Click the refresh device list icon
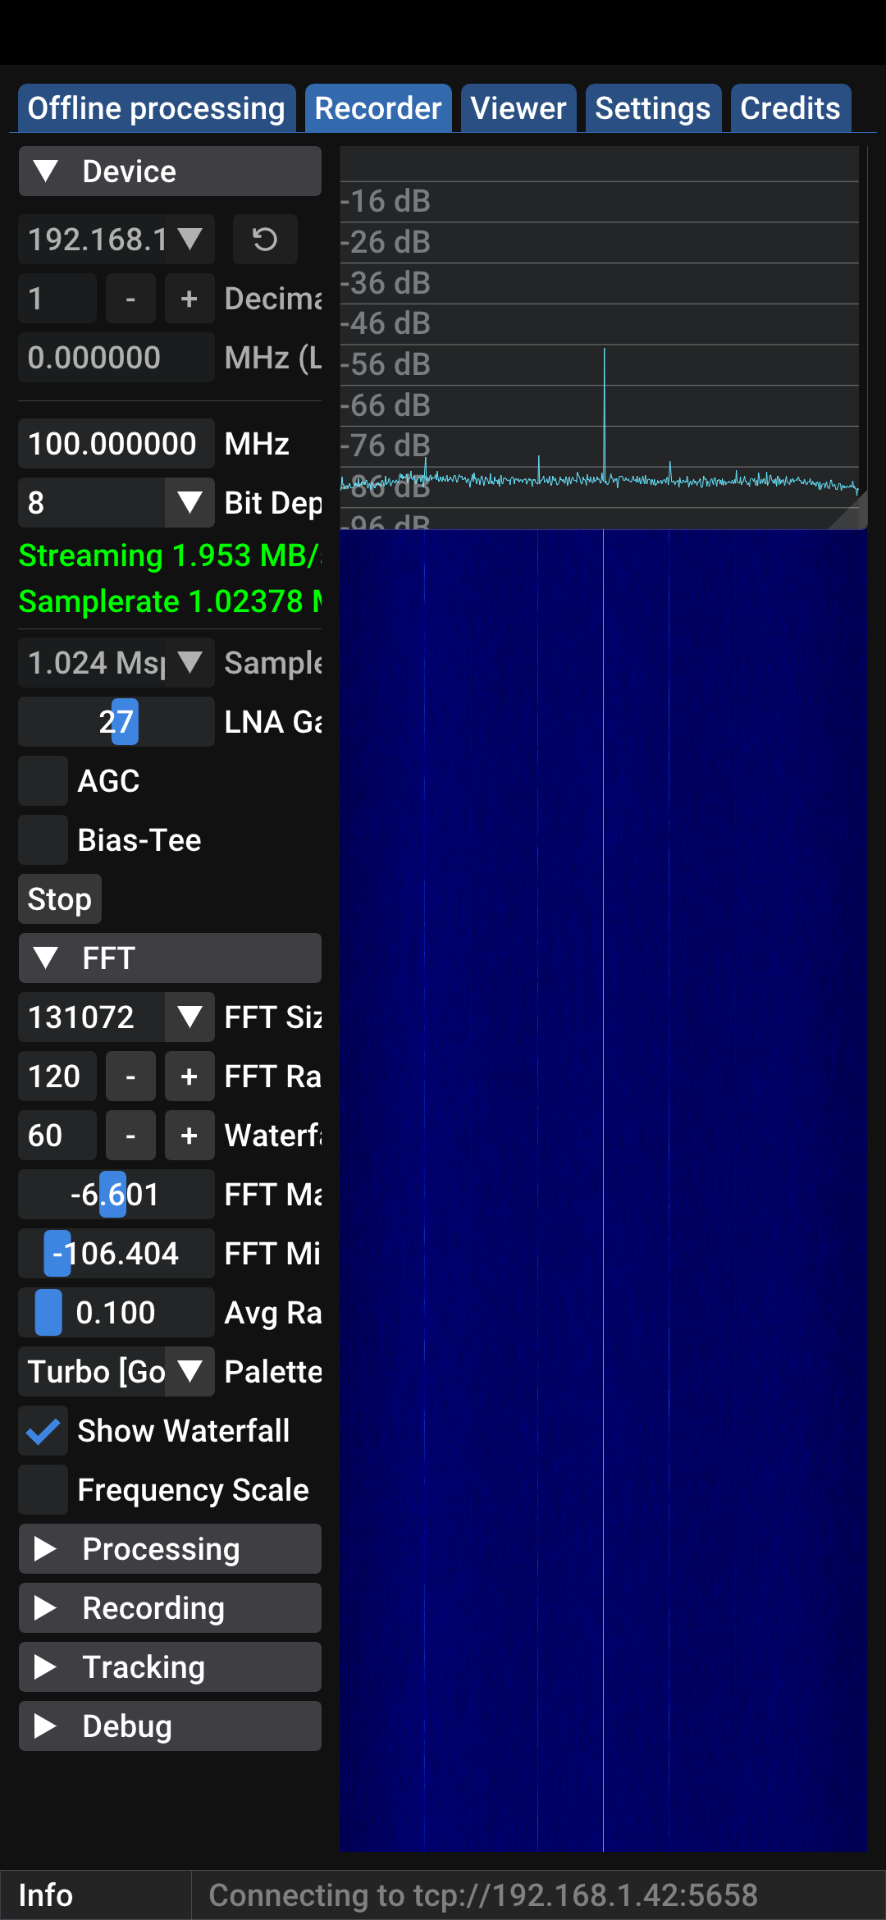The width and height of the screenshot is (886, 1920). (264, 240)
